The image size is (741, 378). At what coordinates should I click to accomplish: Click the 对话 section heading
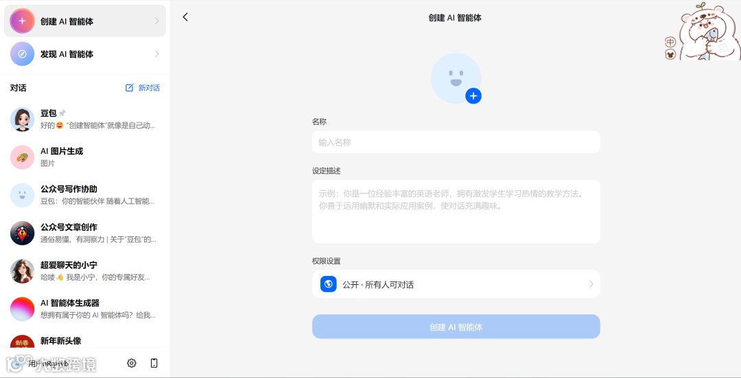click(18, 88)
